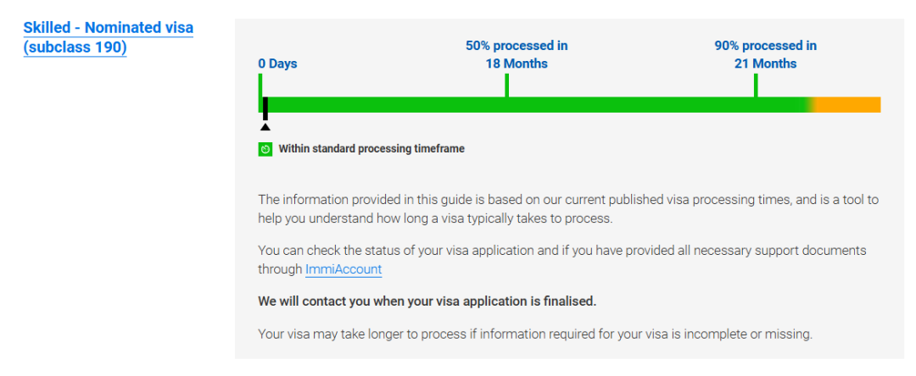
Task: Click the 0 Days tick mark
Action: click(x=260, y=86)
